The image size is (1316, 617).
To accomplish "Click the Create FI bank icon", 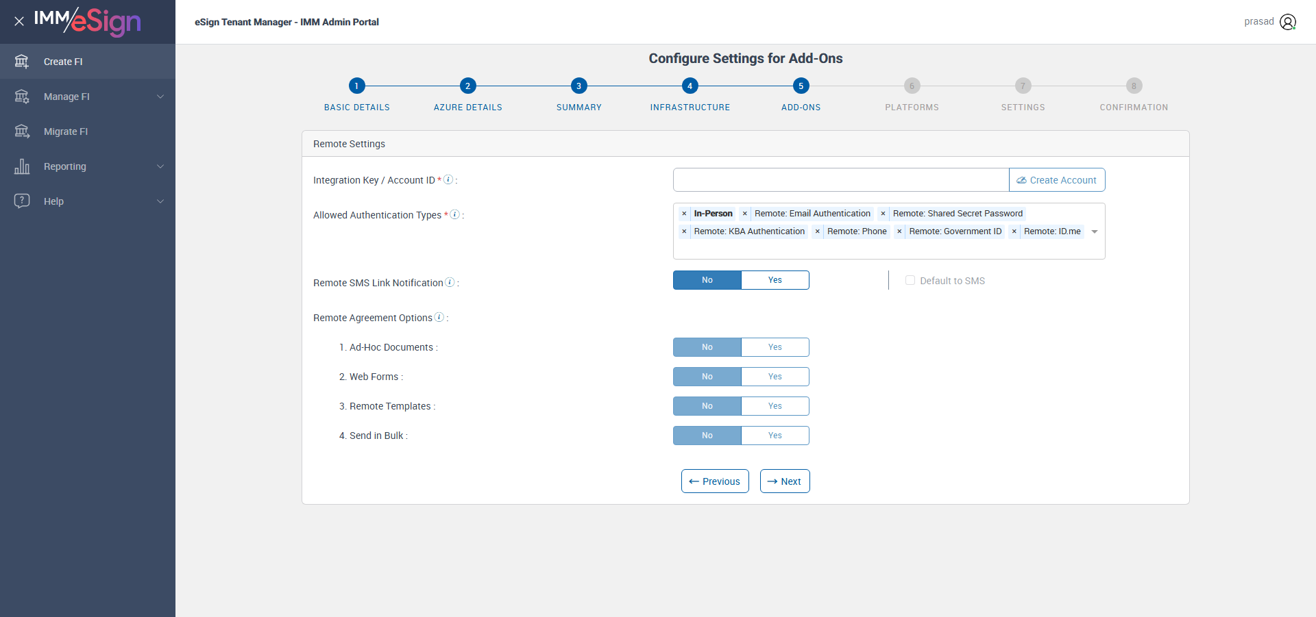I will coord(22,62).
